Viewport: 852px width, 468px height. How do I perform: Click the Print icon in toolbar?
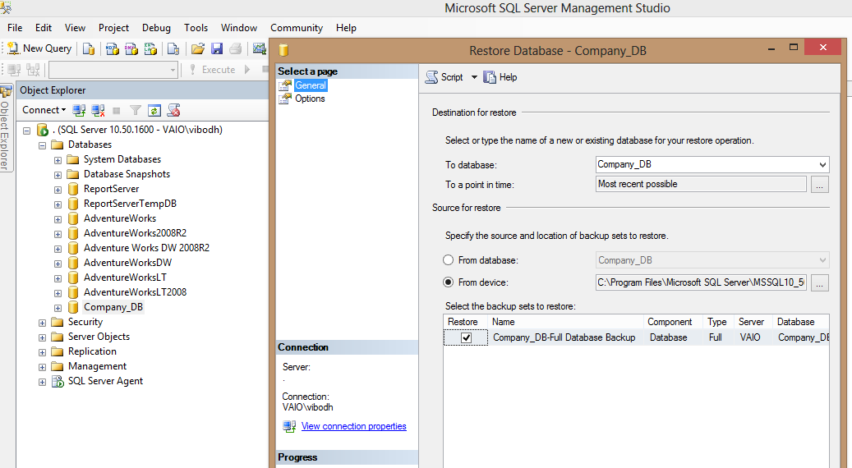235,49
